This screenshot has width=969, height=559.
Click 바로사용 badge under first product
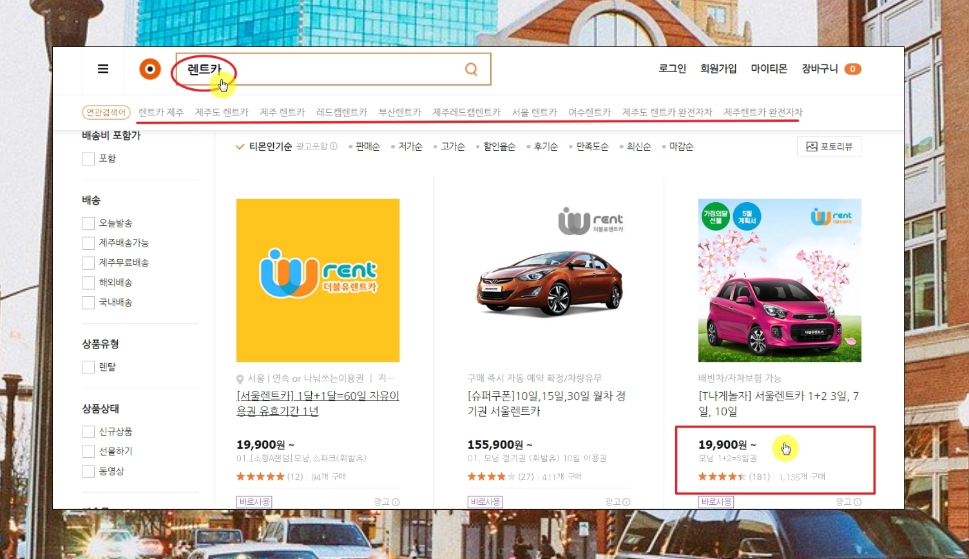[254, 502]
